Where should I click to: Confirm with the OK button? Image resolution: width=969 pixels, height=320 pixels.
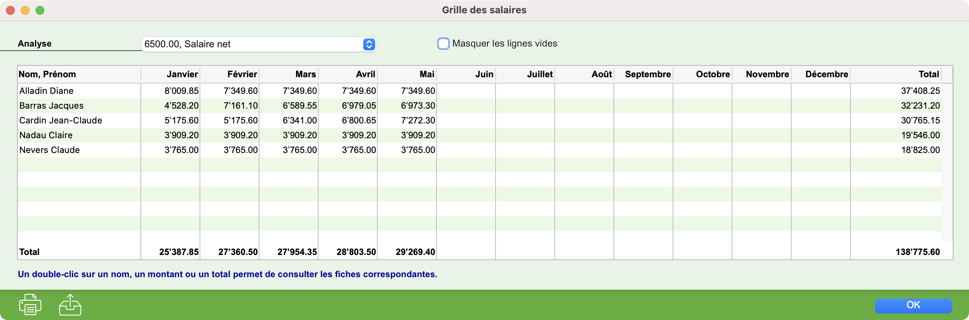pos(913,305)
